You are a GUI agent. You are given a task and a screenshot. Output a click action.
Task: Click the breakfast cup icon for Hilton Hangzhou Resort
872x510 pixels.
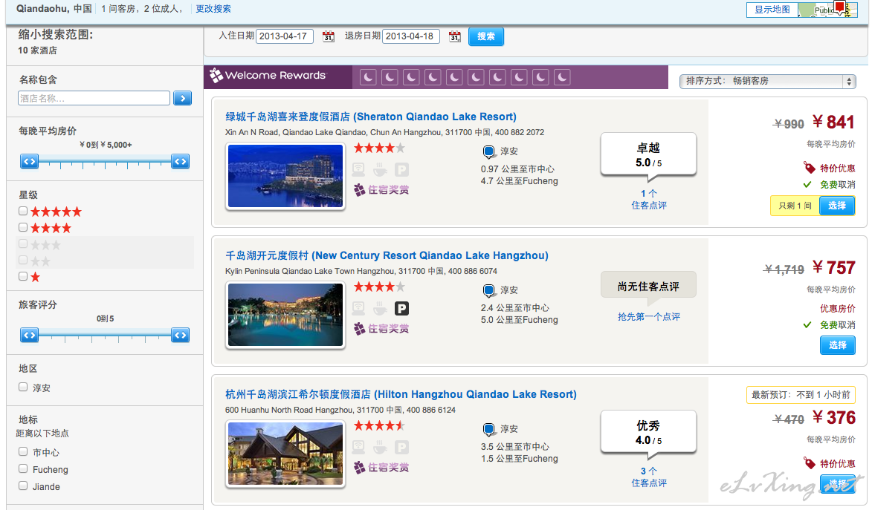[x=381, y=447]
